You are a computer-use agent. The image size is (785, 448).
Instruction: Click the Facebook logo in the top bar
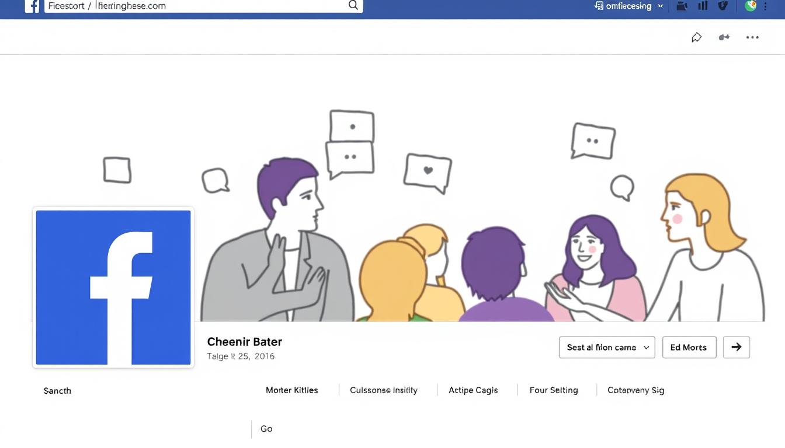(32, 6)
